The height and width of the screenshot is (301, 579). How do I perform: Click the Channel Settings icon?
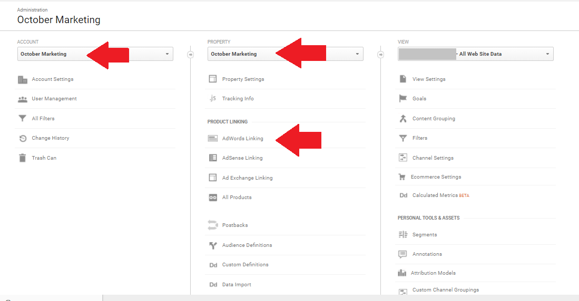point(403,158)
